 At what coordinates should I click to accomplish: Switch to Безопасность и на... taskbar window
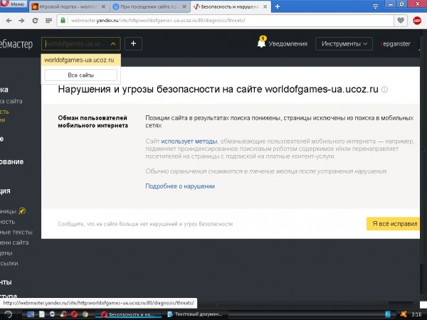[x=128, y=314]
